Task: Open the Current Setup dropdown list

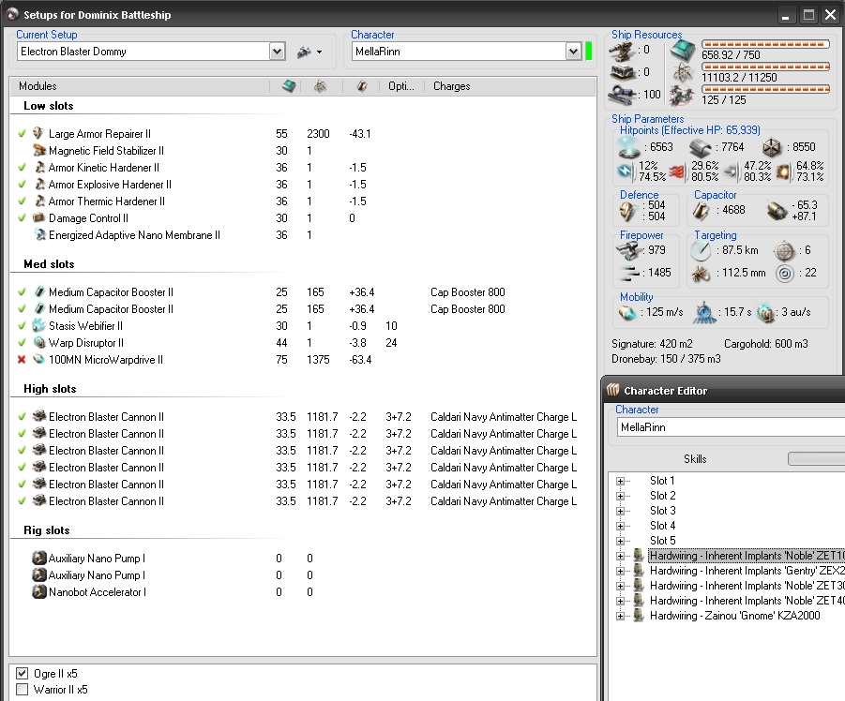Action: (277, 52)
